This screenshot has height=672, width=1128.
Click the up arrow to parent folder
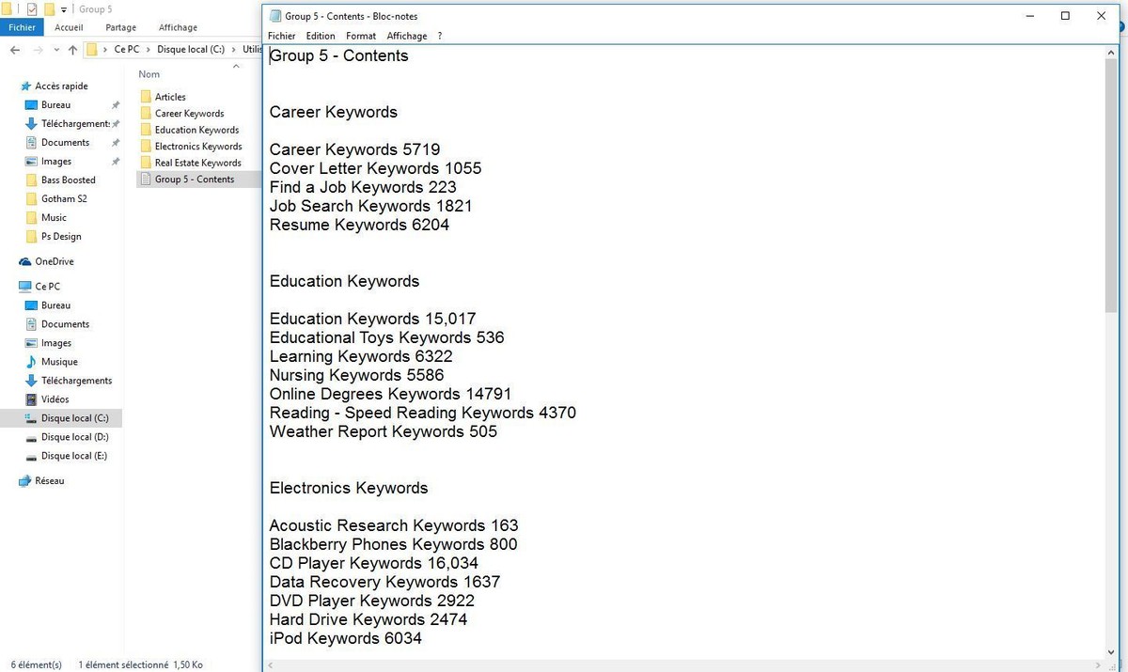click(72, 50)
